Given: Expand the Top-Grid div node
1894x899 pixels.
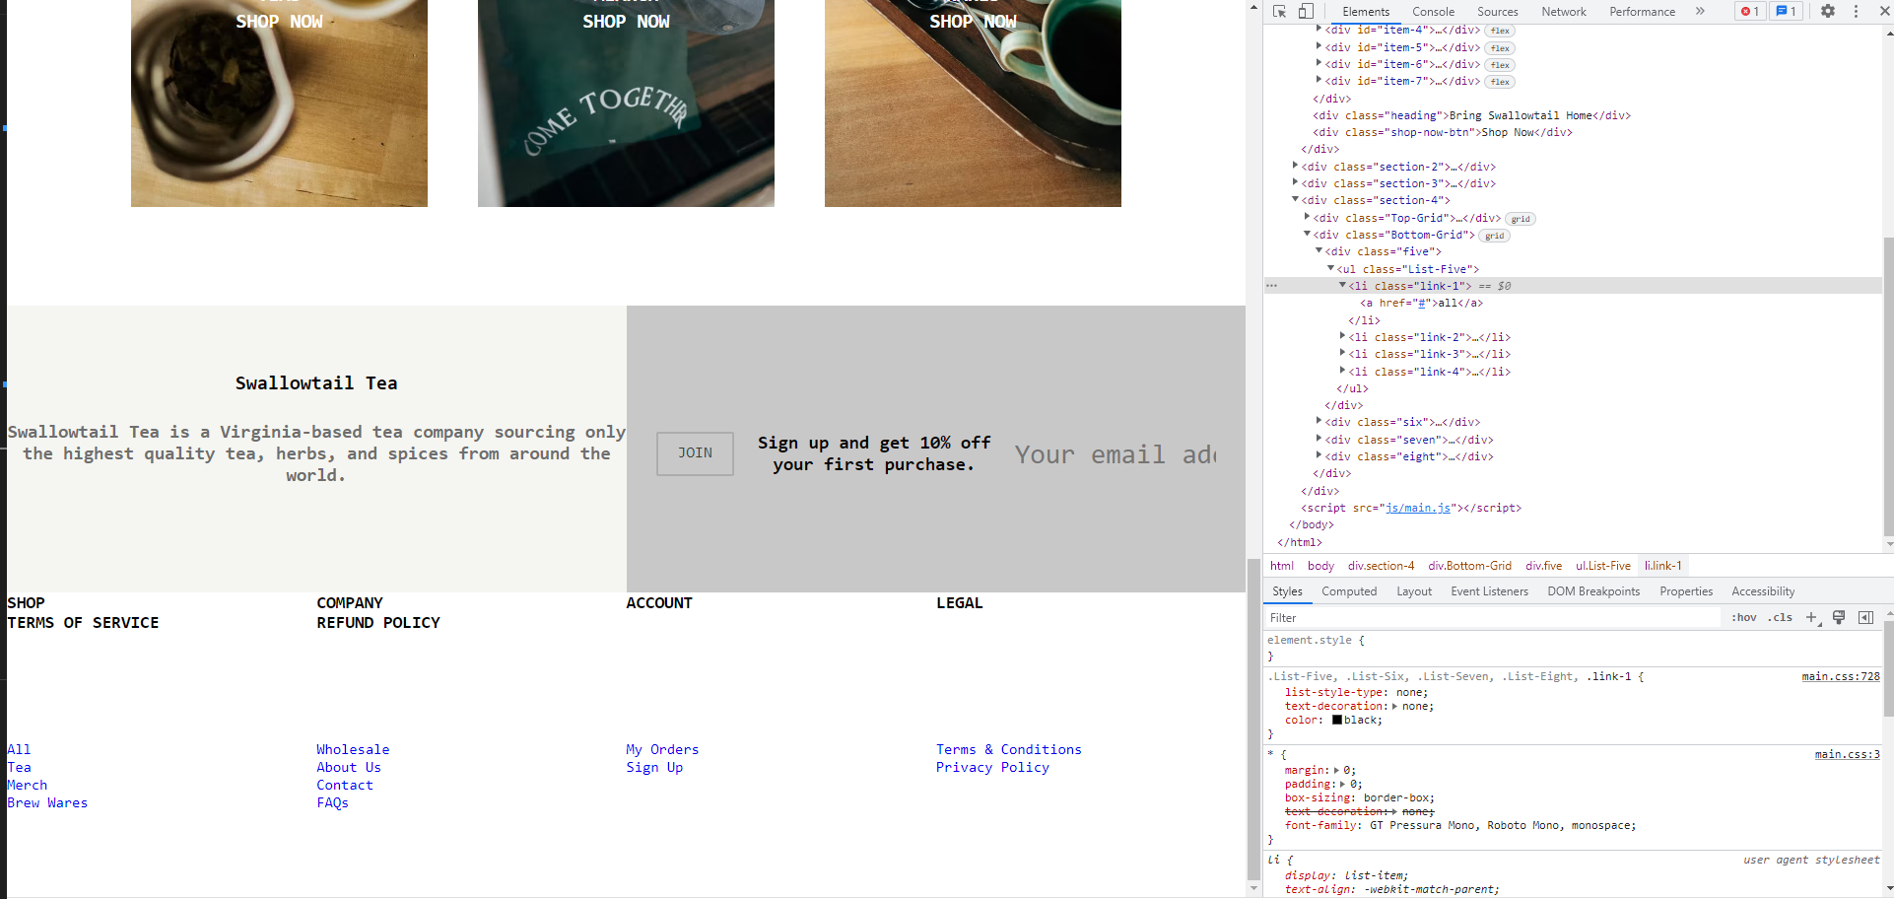Looking at the screenshot, I should coord(1307,217).
